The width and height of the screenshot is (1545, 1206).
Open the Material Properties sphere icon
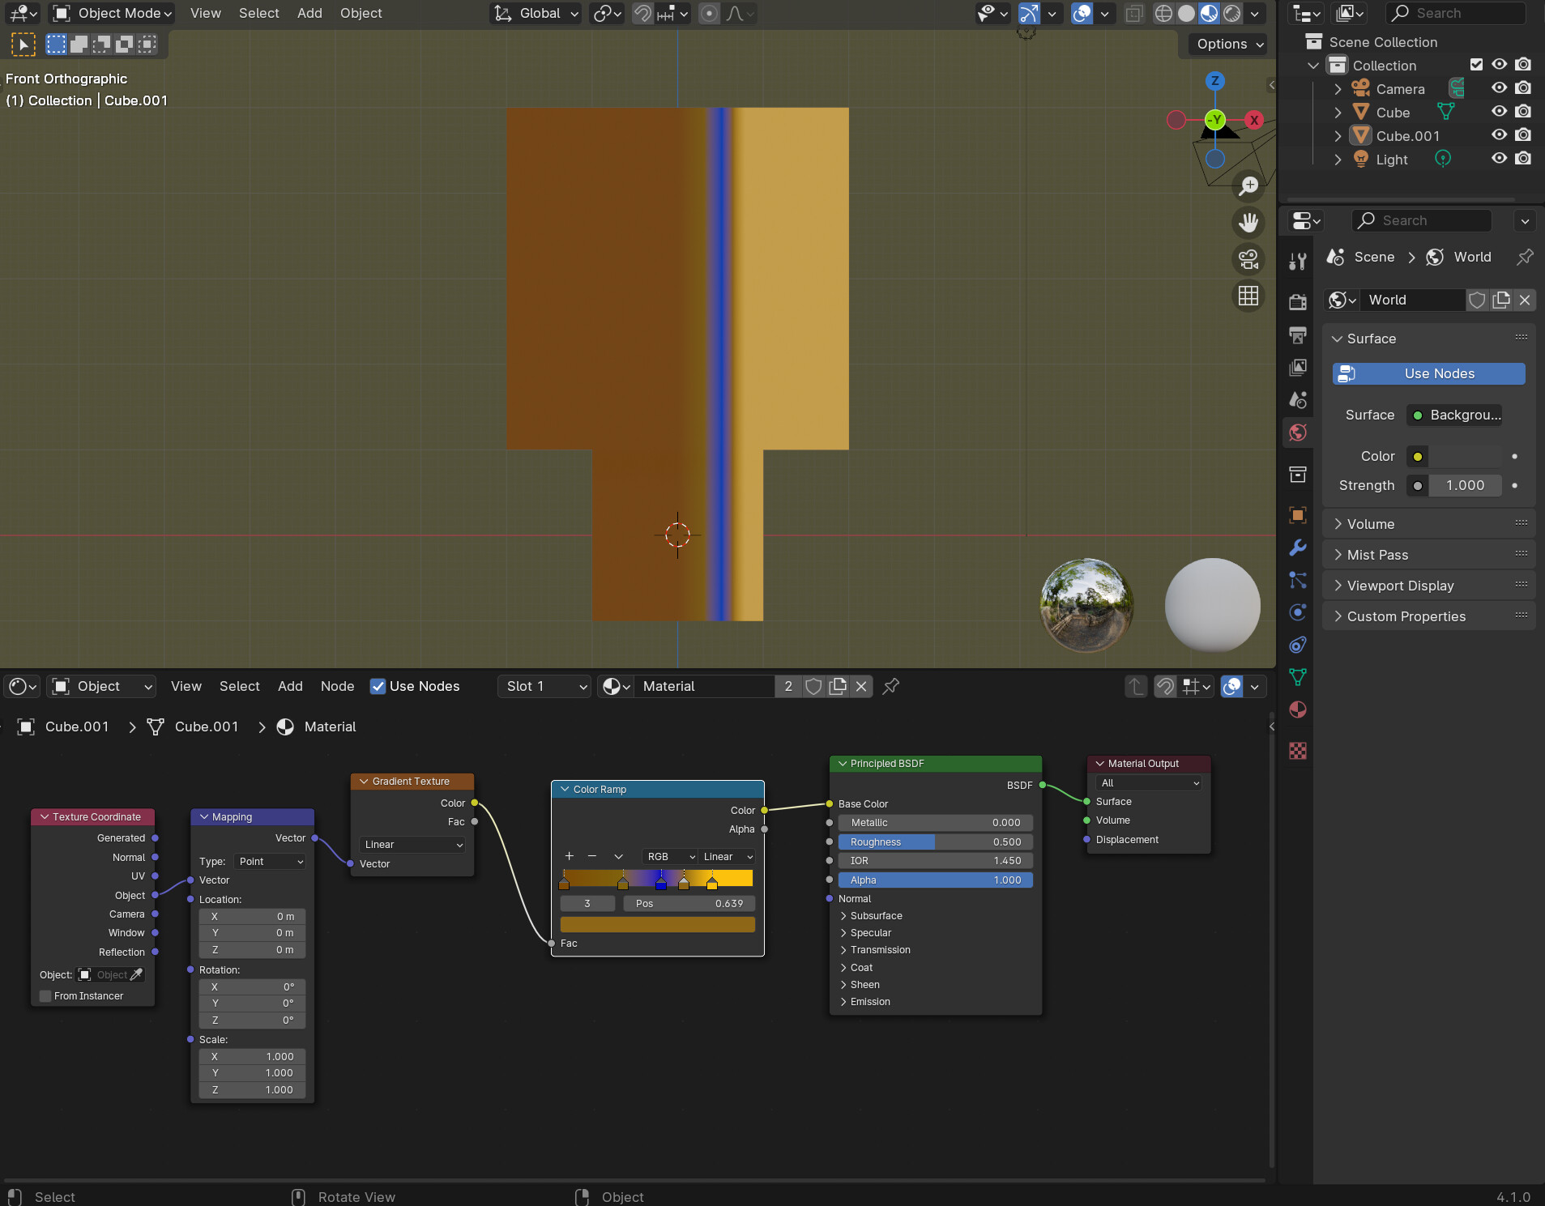coord(1298,710)
